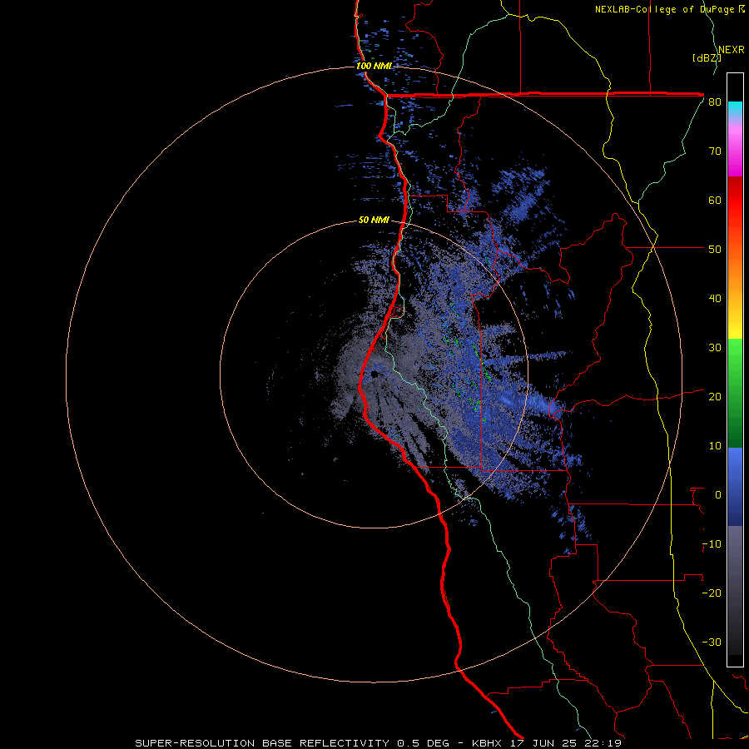Click the "100 NMI" range ring label
Image resolution: width=749 pixels, height=749 pixels.
click(x=374, y=66)
